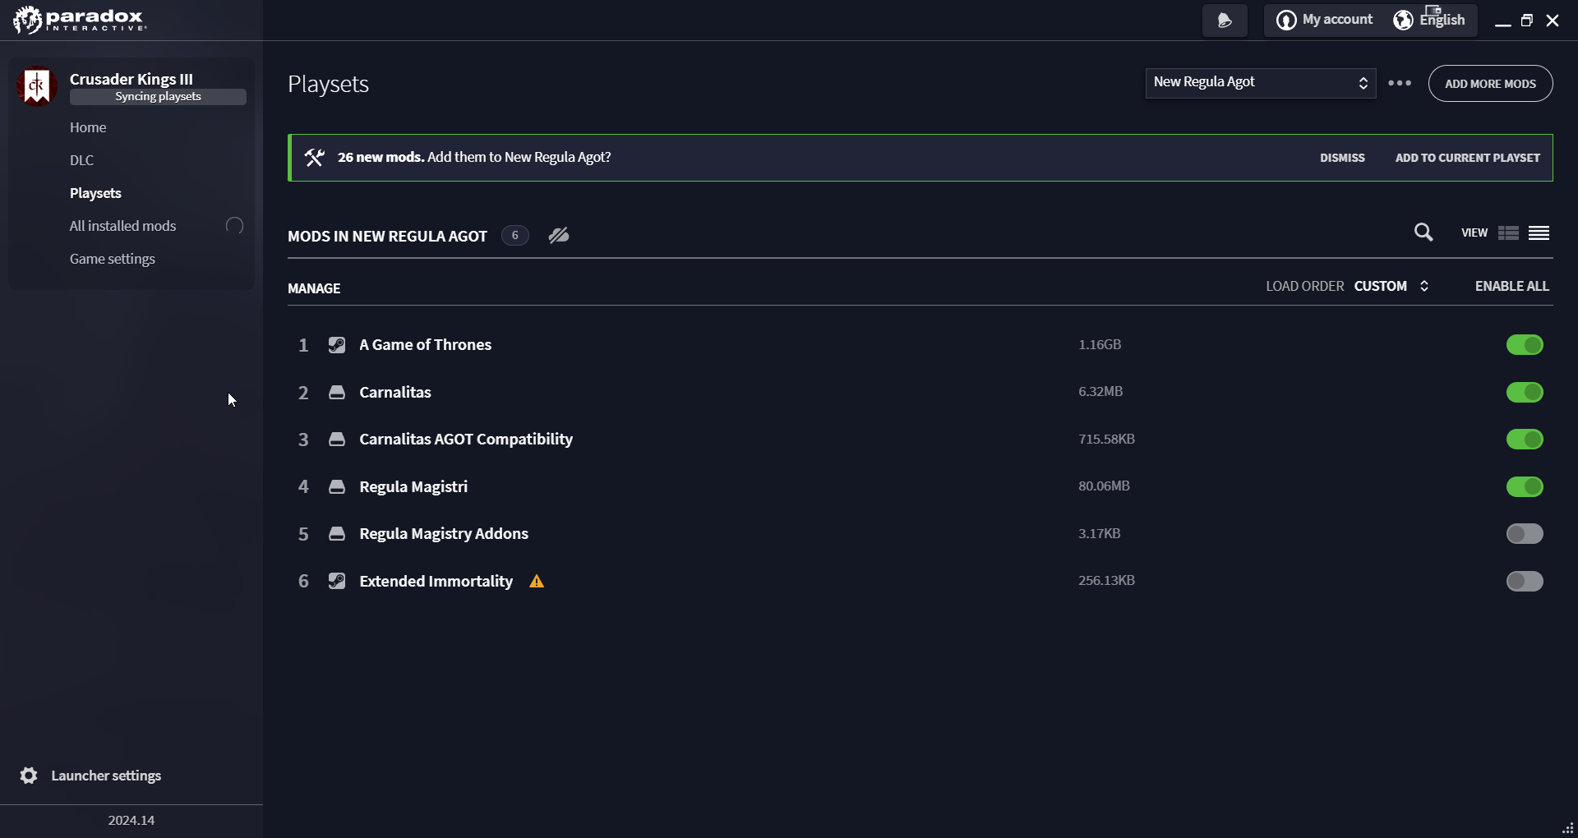Click the launcher version 2024.14 text

tap(131, 820)
